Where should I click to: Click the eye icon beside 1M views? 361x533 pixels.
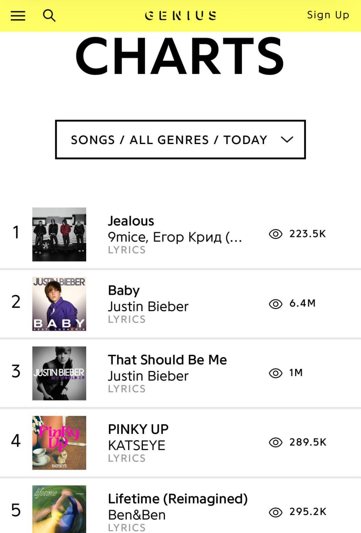pos(275,373)
